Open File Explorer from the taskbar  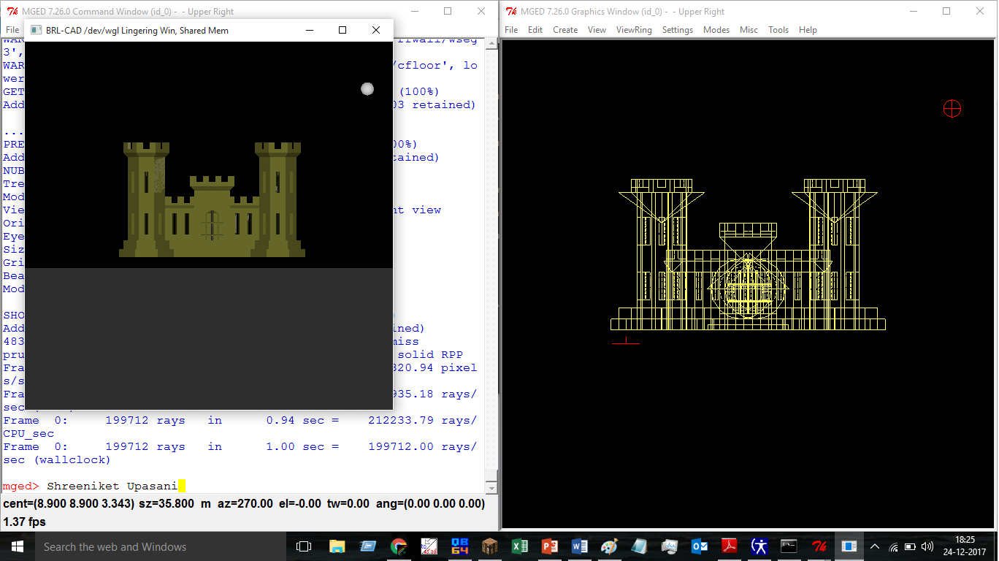(x=337, y=546)
